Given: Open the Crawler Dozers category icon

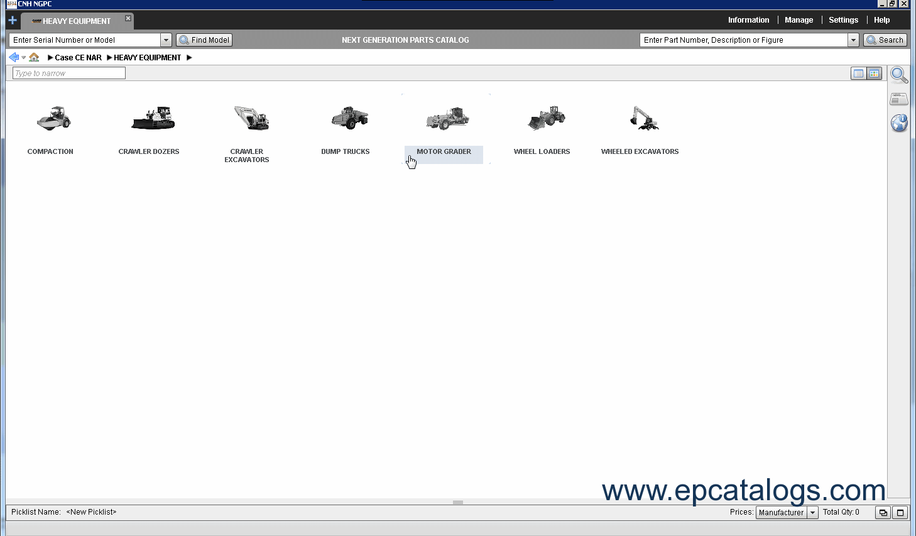Looking at the screenshot, I should coord(152,119).
